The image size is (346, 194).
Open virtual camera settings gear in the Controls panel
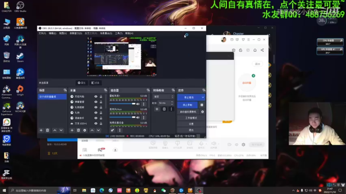tap(202, 112)
